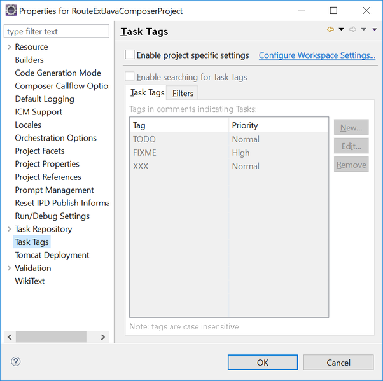Select Reset IPD Publish Information item
383x381 pixels.
tap(62, 203)
